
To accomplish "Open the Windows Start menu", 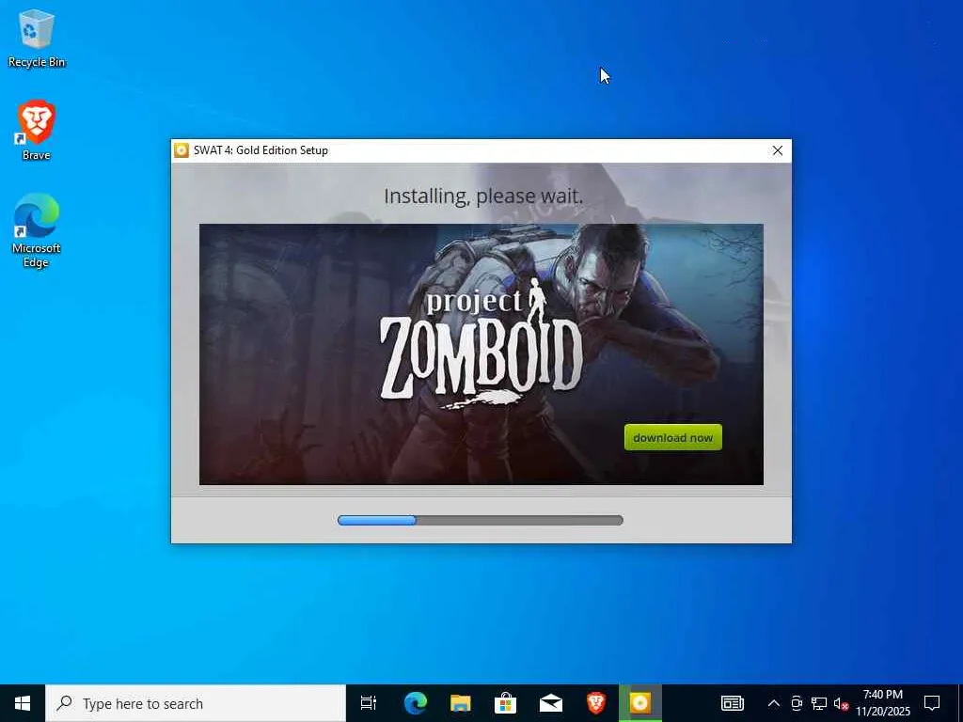I will tap(23, 703).
